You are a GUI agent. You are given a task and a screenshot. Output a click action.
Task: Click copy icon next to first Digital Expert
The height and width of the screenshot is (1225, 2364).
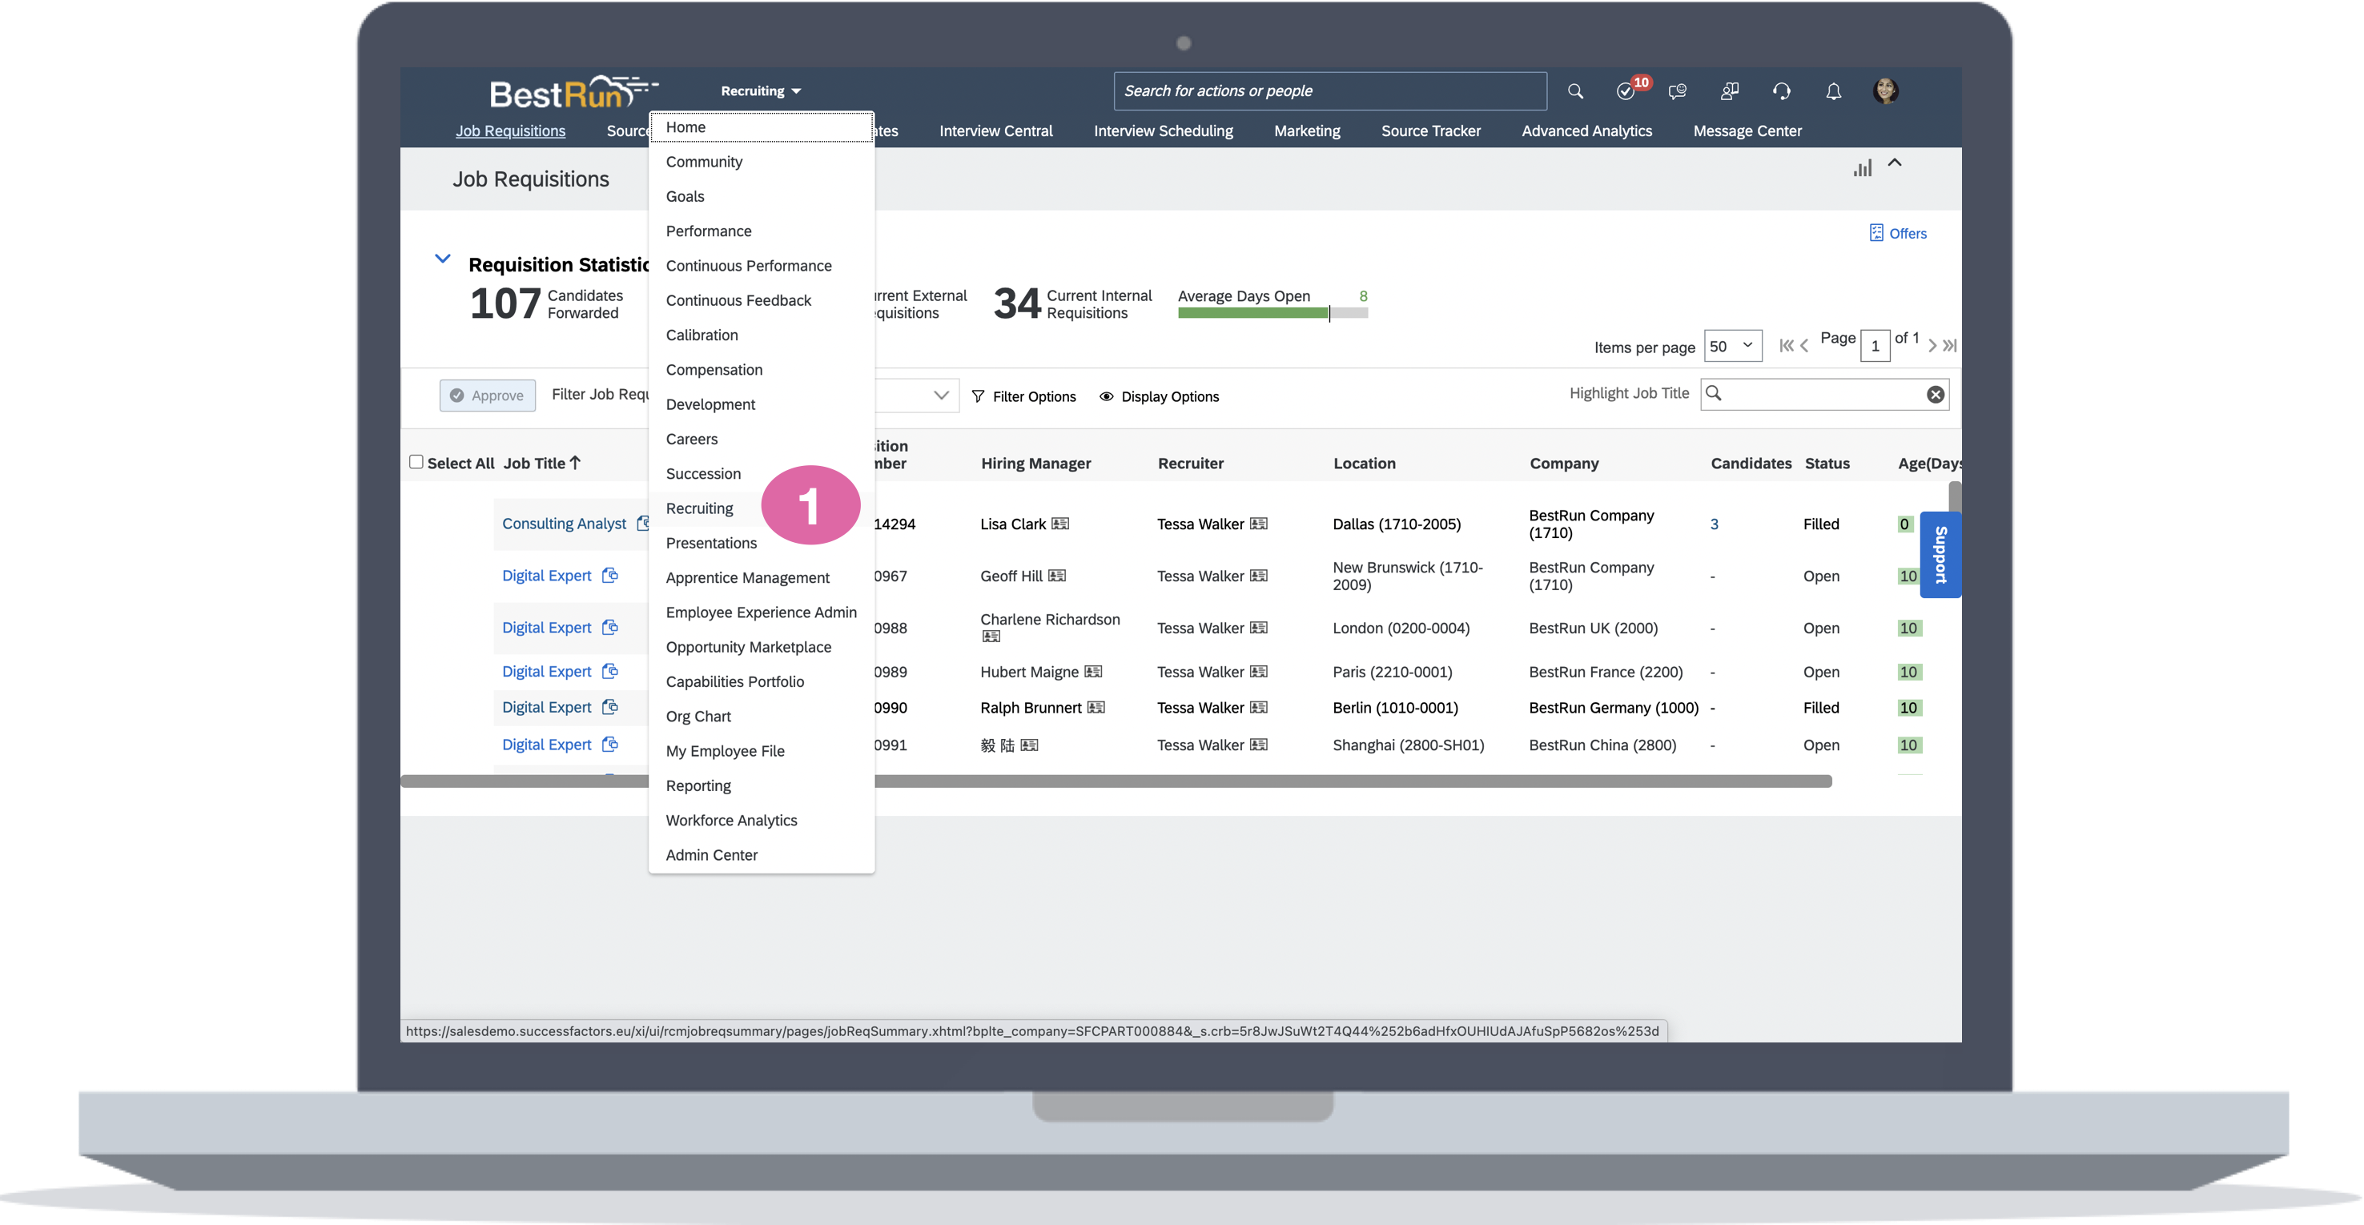pos(609,576)
